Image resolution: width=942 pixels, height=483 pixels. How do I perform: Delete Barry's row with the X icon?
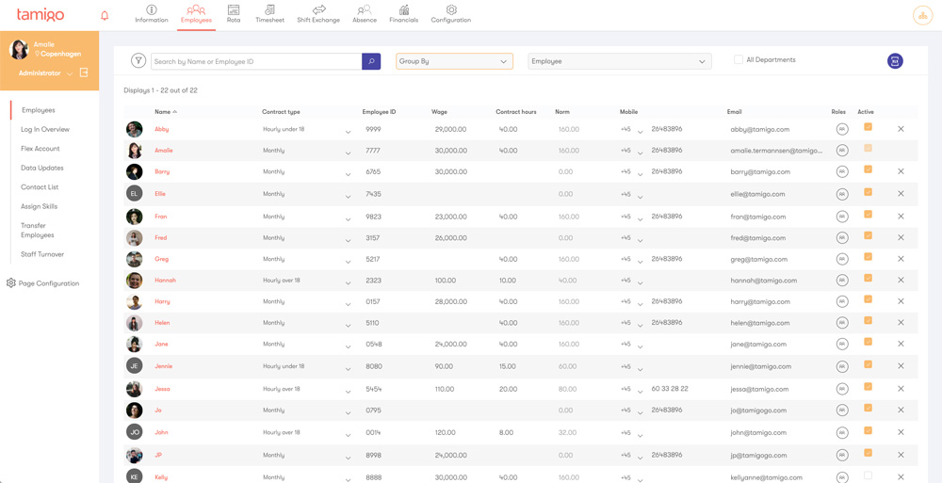(901, 171)
